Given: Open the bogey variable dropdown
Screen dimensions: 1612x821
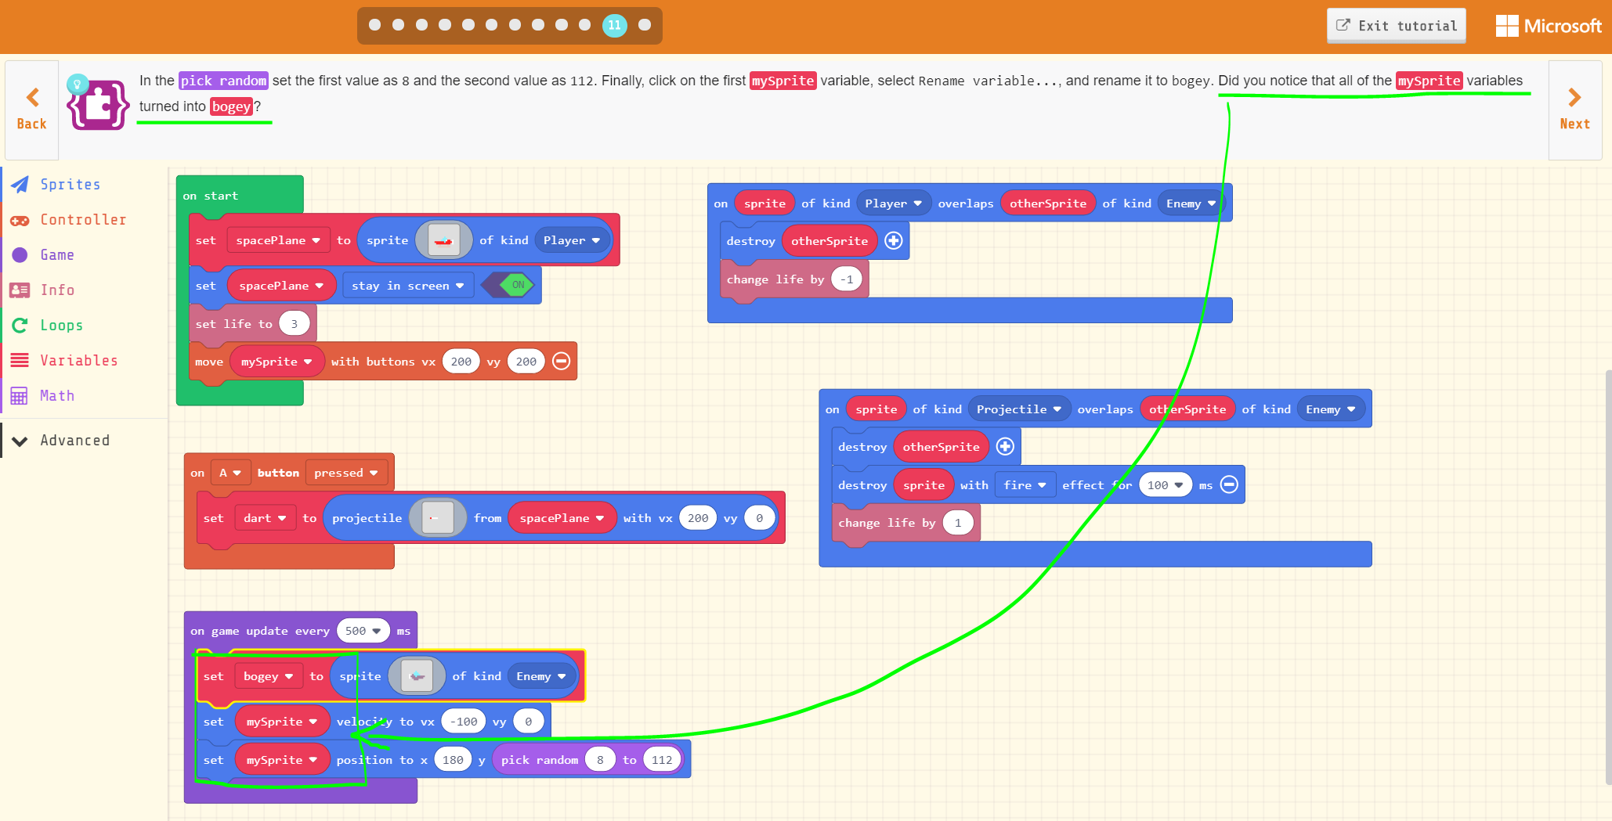Looking at the screenshot, I should point(268,676).
